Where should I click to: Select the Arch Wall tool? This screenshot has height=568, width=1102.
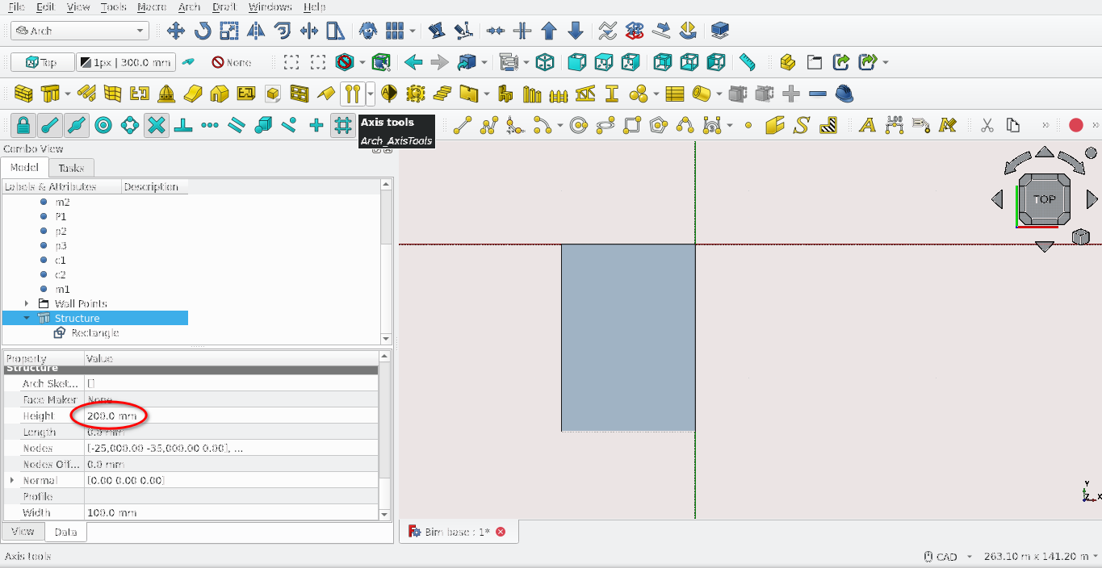(x=25, y=93)
